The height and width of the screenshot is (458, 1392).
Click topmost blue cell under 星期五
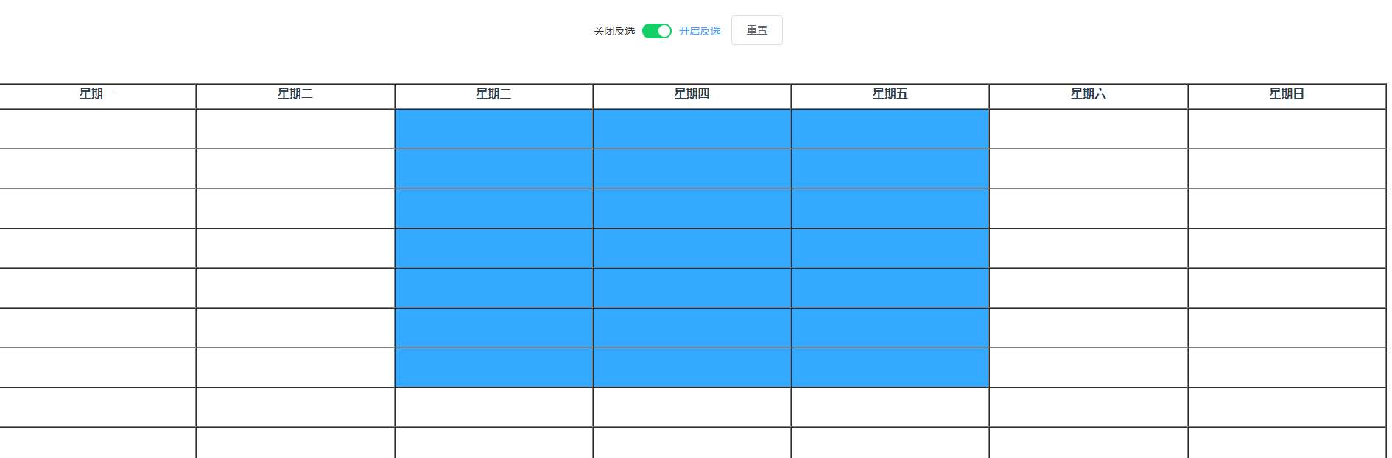click(x=890, y=129)
